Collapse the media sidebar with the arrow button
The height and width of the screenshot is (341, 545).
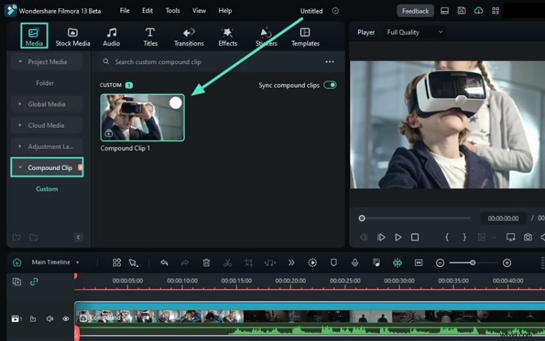(x=78, y=237)
